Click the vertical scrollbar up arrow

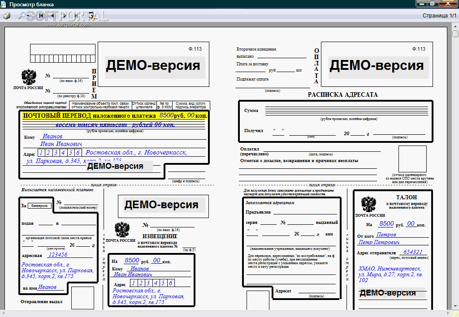coord(455,26)
